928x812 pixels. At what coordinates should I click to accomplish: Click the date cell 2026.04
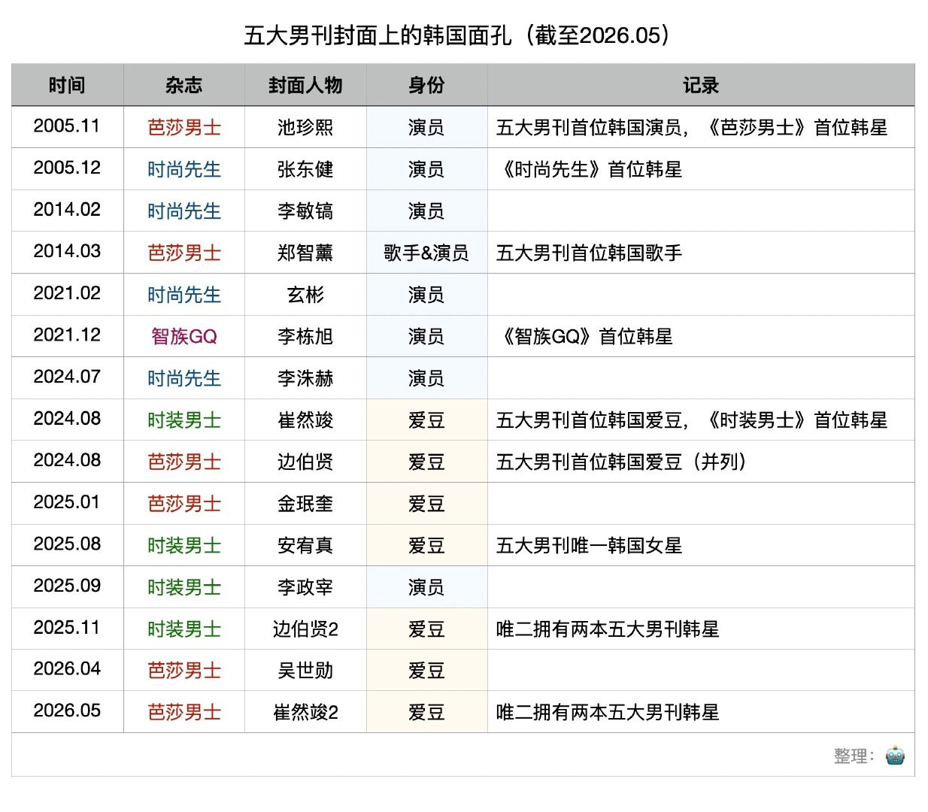click(x=67, y=669)
